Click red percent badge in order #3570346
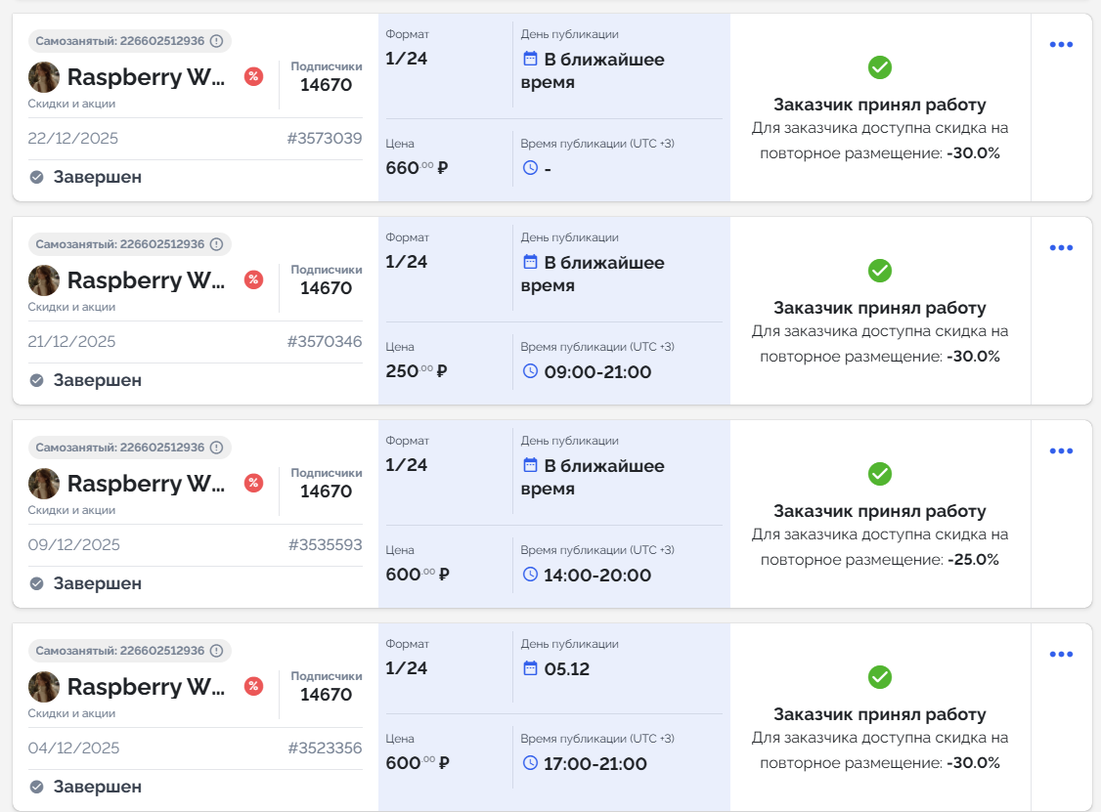The image size is (1101, 812). pyautogui.click(x=253, y=279)
